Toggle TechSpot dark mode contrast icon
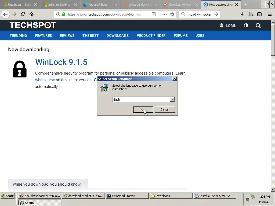 click(246, 25)
